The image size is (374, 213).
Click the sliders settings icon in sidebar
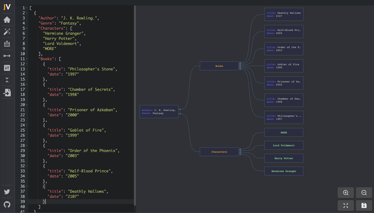7,68
